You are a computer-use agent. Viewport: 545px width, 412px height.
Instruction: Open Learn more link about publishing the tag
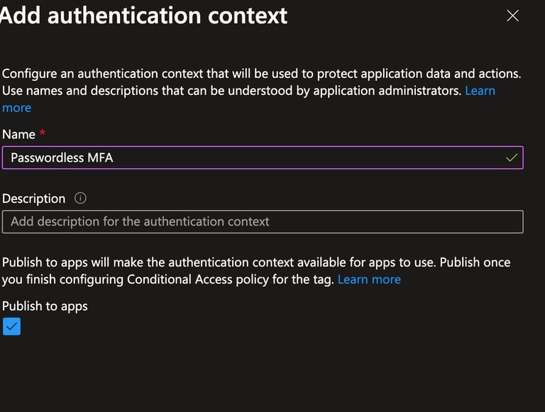[x=369, y=279]
